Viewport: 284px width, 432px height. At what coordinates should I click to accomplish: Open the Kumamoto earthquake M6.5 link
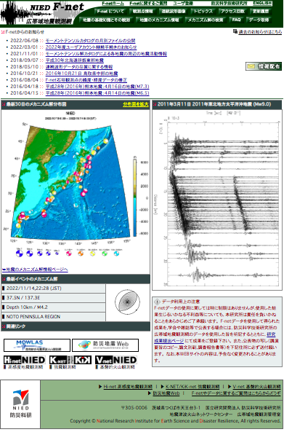point(97,93)
